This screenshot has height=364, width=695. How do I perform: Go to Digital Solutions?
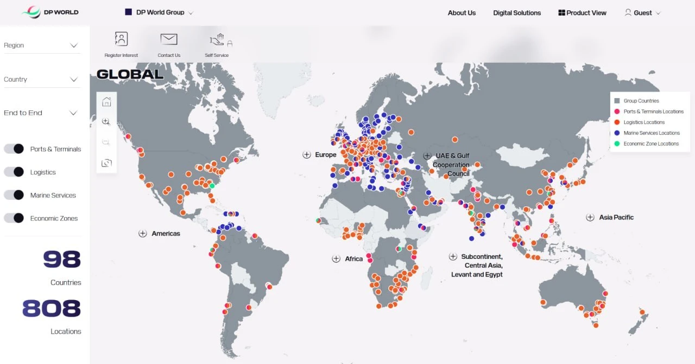pos(517,12)
